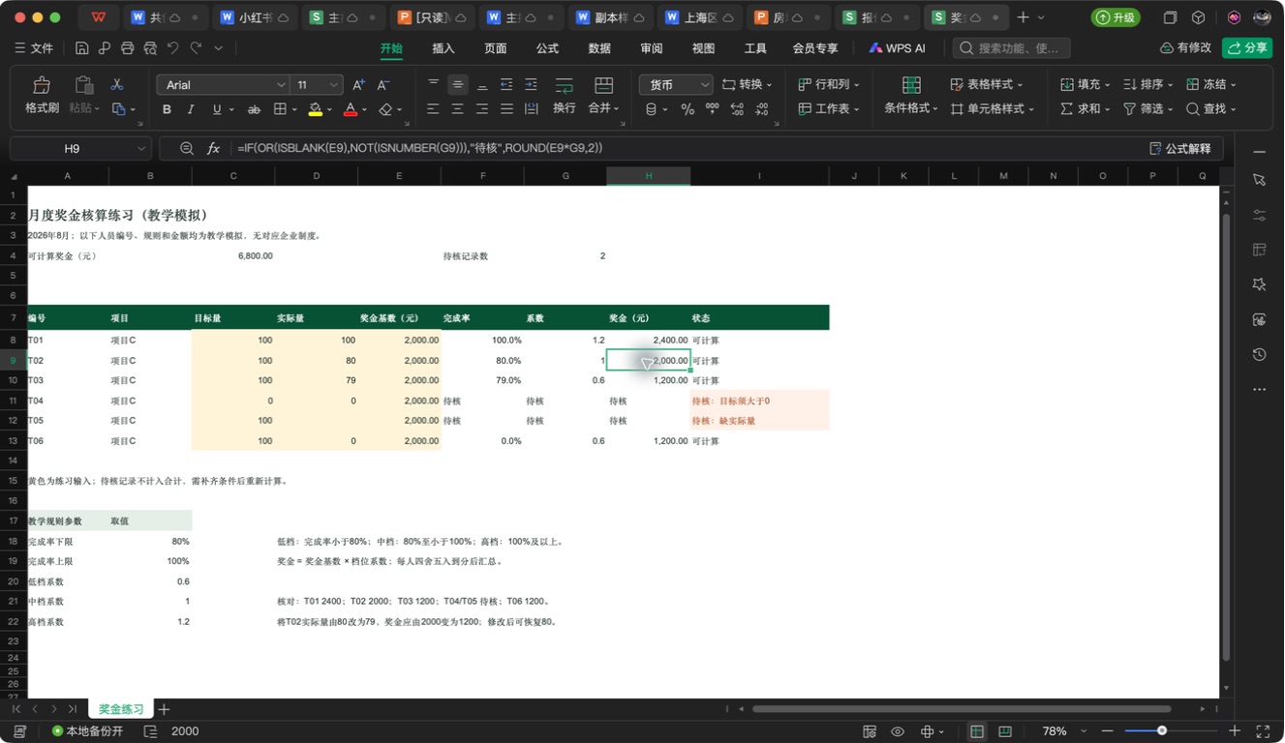The height and width of the screenshot is (743, 1285).
Task: Open the 文件 file menu
Action: point(34,48)
